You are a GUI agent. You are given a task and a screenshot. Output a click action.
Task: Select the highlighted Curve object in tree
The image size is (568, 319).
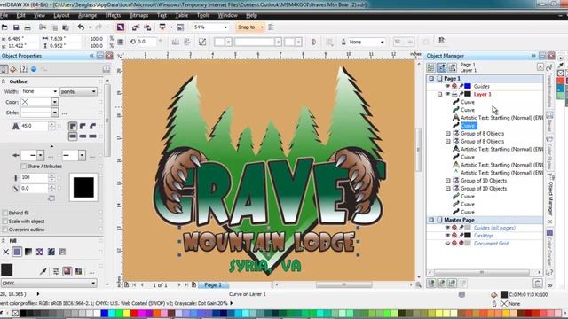coord(469,126)
